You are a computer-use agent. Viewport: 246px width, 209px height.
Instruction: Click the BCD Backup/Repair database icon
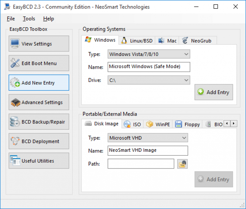pyautogui.click(x=15, y=122)
